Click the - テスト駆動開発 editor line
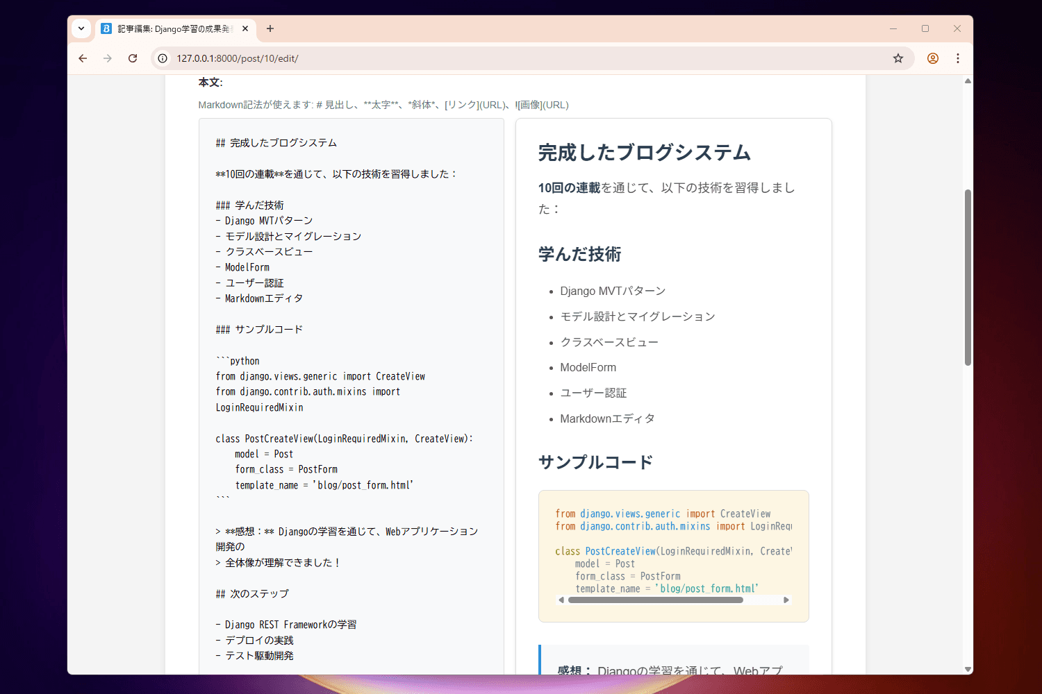Image resolution: width=1042 pixels, height=694 pixels. tap(255, 656)
